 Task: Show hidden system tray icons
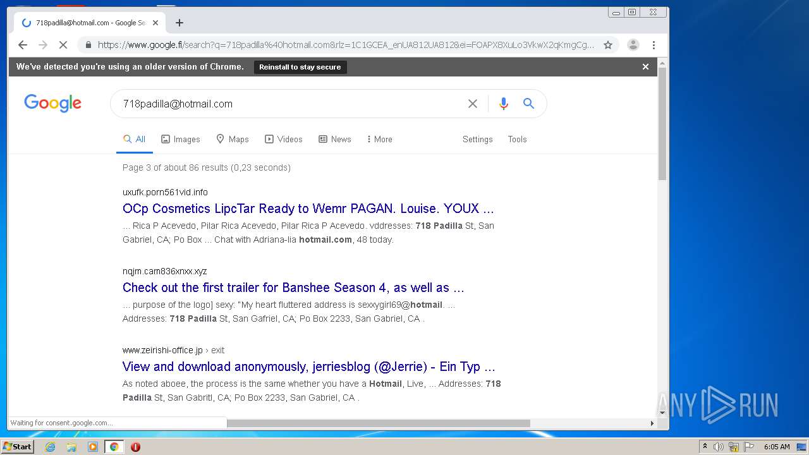(705, 447)
